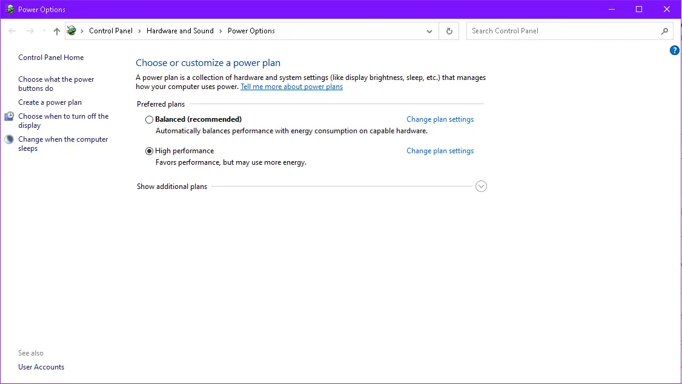Click the icon beside Change when the computer sleeps
Screen dimensions: 682x384
[x=8, y=139]
